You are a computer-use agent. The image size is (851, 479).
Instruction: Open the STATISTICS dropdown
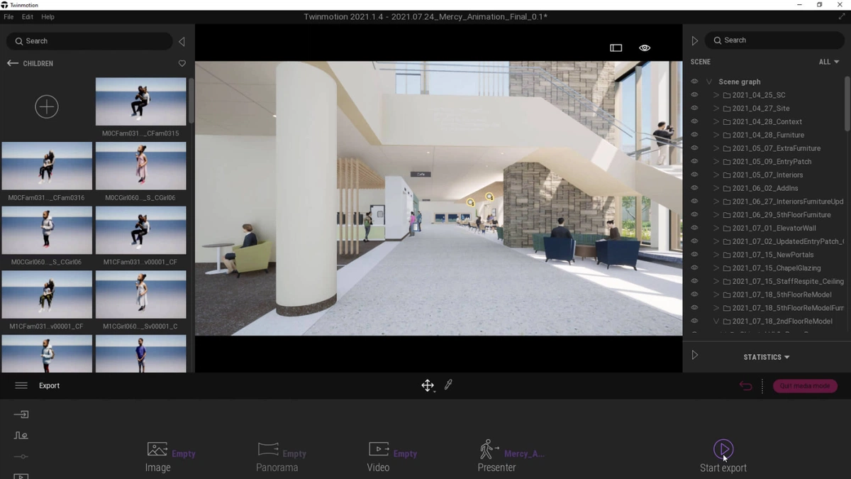click(x=767, y=357)
